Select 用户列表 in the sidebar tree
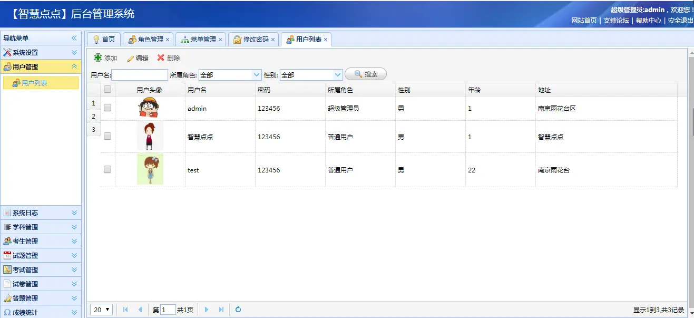This screenshot has width=694, height=318. click(x=41, y=83)
